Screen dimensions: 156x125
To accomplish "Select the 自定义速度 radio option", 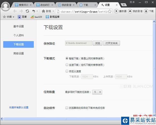I will point(67,71).
